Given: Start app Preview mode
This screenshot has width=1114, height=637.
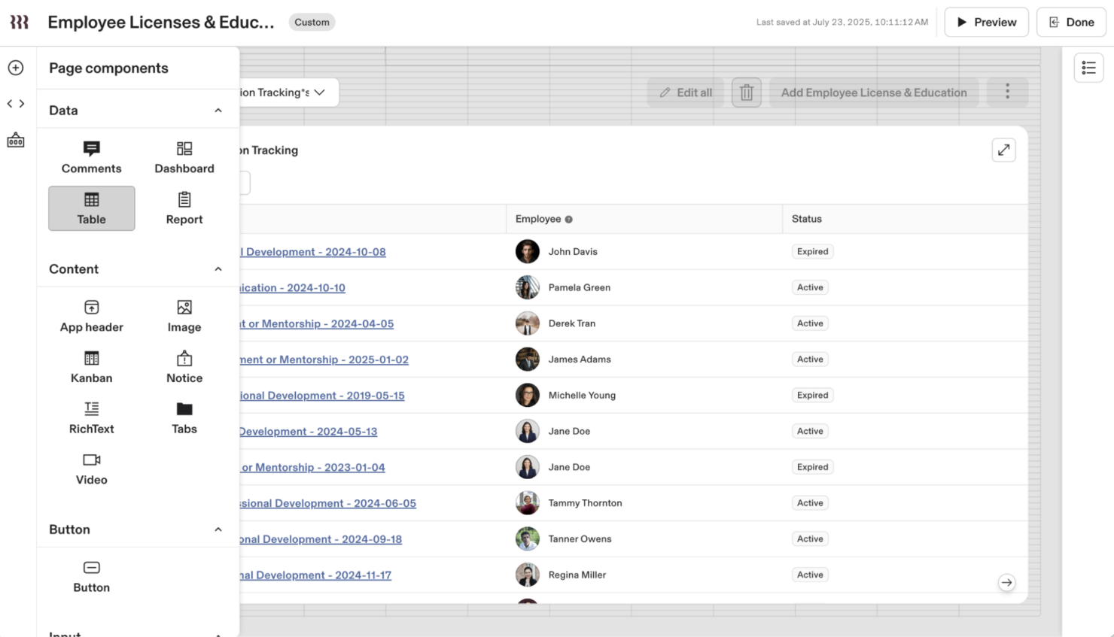Looking at the screenshot, I should 986,22.
